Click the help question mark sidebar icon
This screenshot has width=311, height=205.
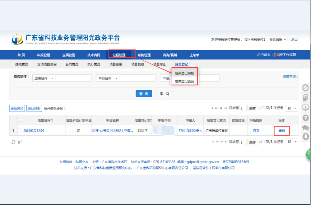pos(306,118)
